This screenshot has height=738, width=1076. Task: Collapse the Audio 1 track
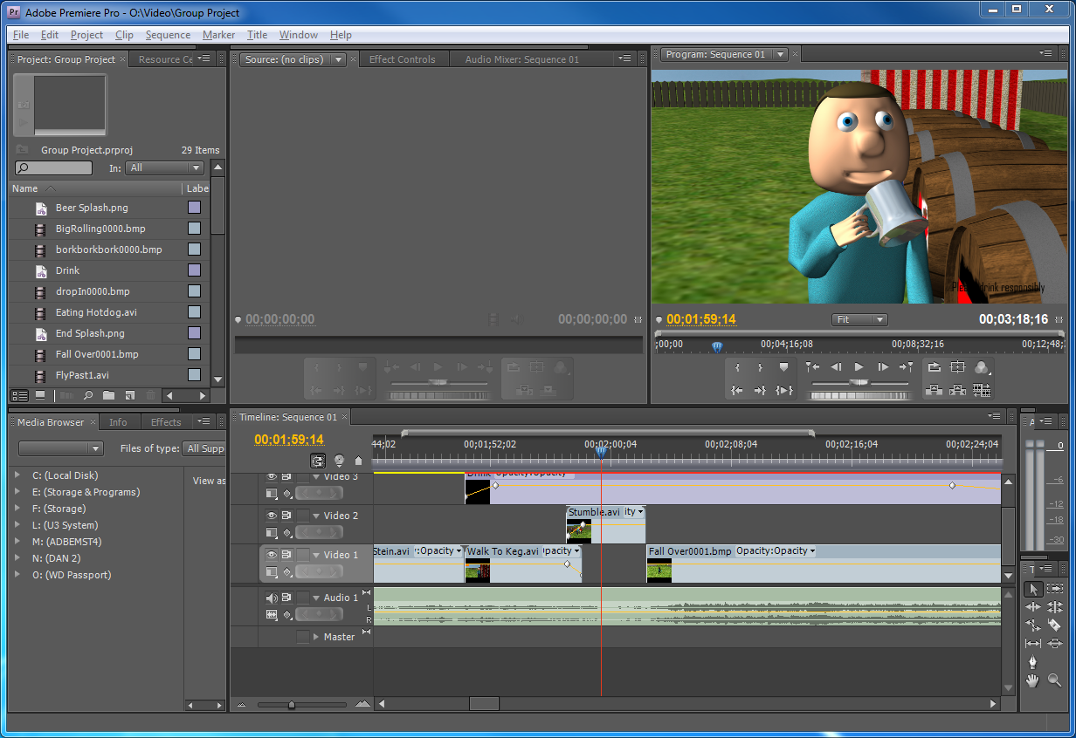[316, 598]
